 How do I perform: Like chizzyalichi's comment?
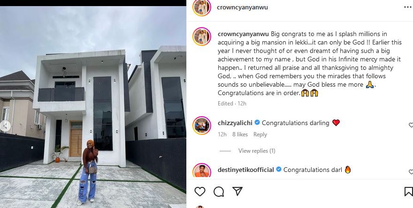tap(411, 125)
